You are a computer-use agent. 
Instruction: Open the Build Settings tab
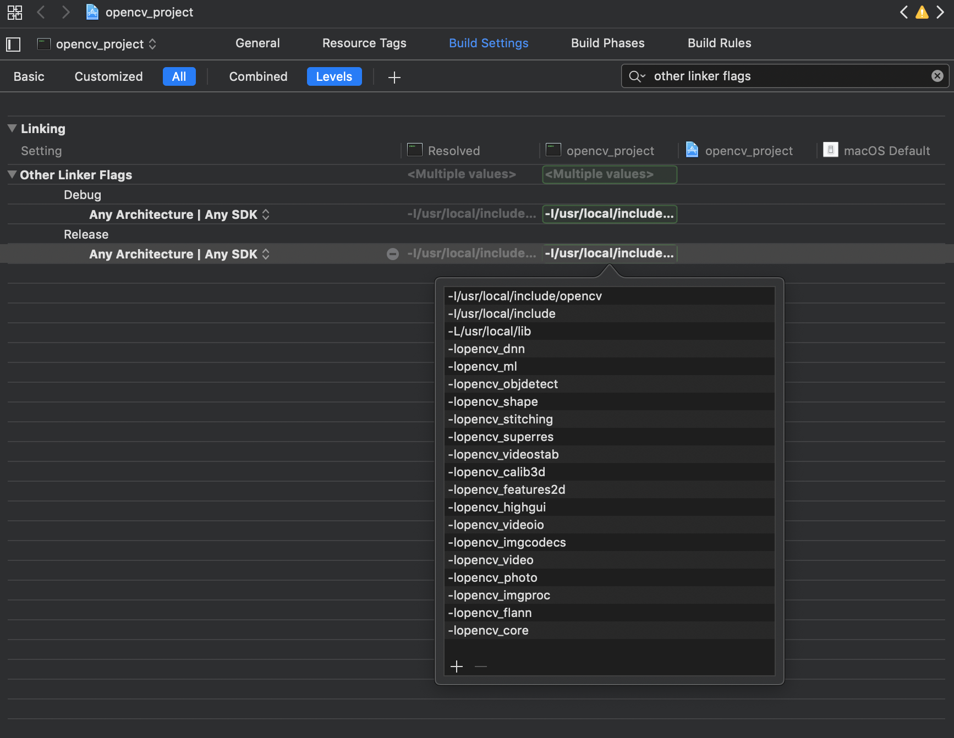tap(489, 43)
